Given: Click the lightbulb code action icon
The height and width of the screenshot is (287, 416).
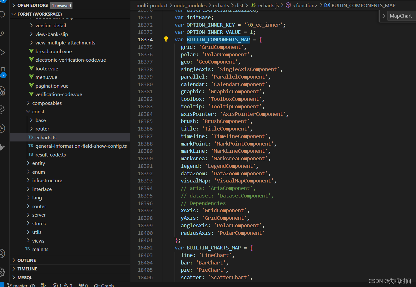Looking at the screenshot, I should click(166, 39).
